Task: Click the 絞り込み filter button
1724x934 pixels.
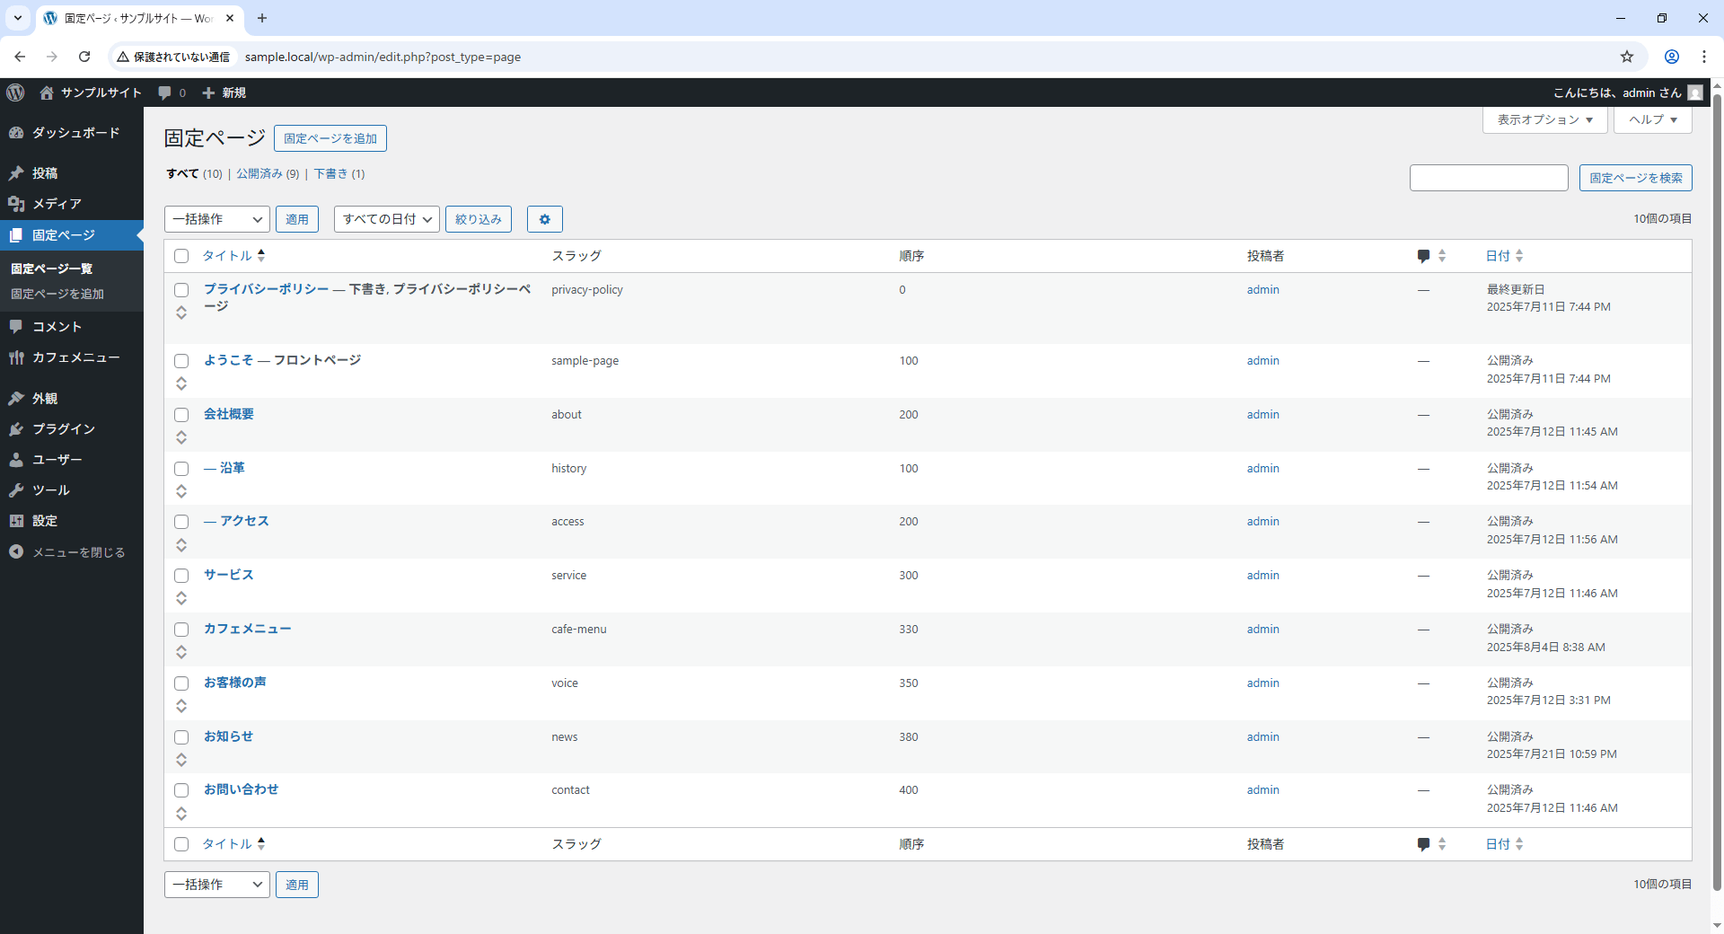Action: (x=479, y=219)
